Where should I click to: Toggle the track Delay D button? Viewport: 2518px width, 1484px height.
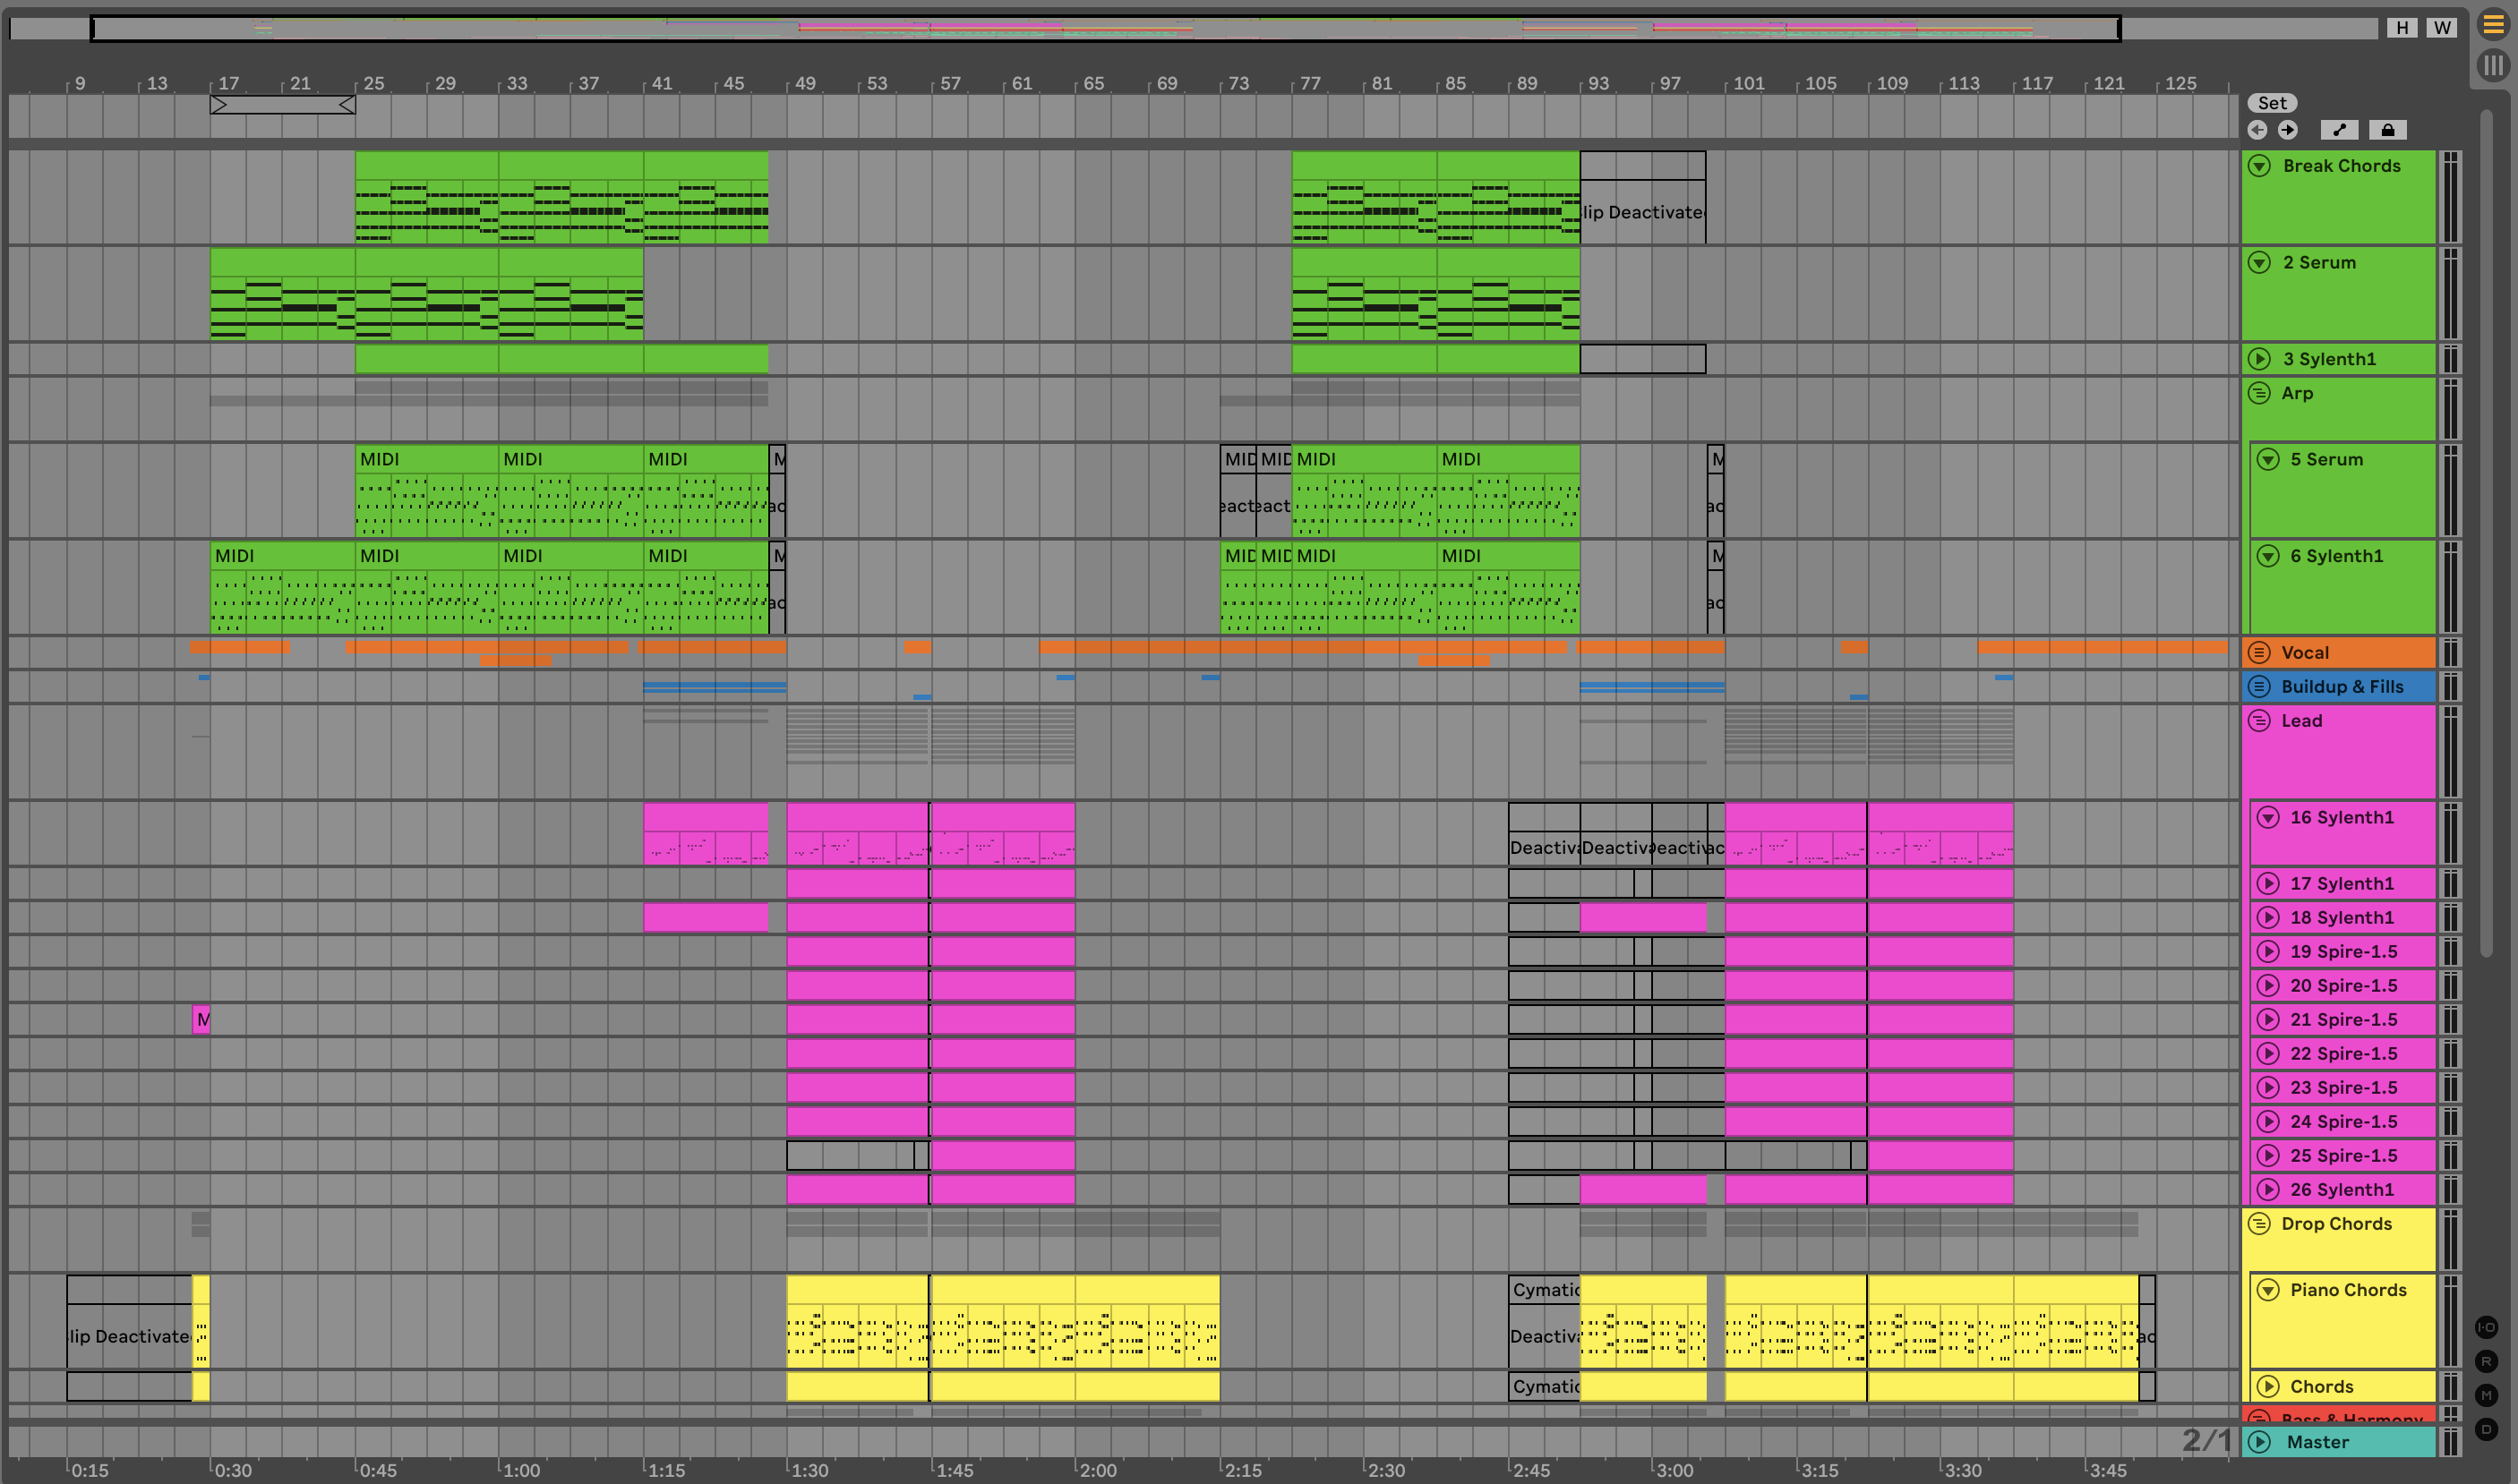(2486, 1429)
